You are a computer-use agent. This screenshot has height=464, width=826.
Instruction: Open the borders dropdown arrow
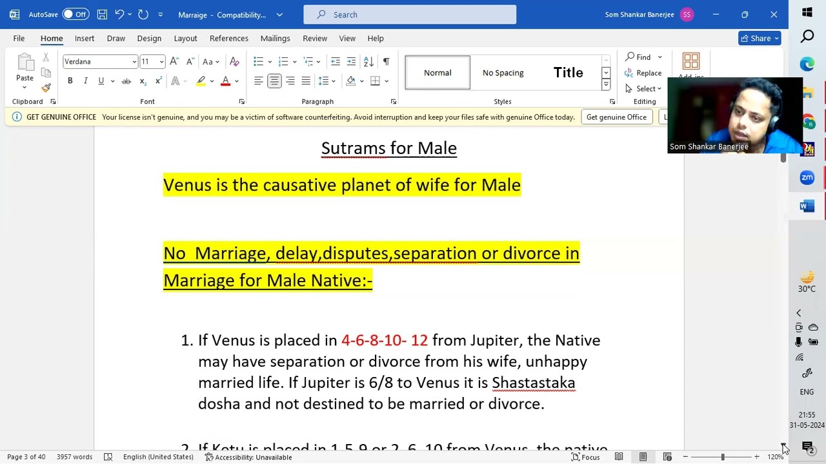point(387,81)
